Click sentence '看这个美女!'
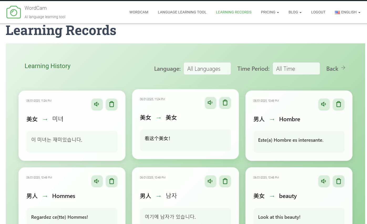Screen dimensions: 367x224 point(157,138)
